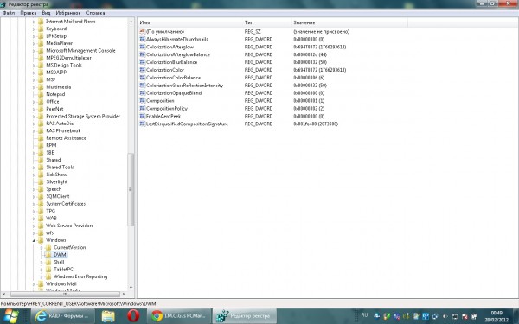The image size is (519, 324).
Task: Select the Speech key
Action: pos(54,189)
